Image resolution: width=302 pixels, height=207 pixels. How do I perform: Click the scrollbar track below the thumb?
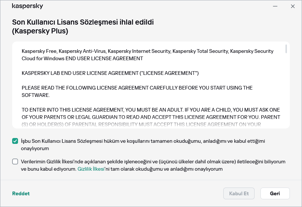[286, 92]
